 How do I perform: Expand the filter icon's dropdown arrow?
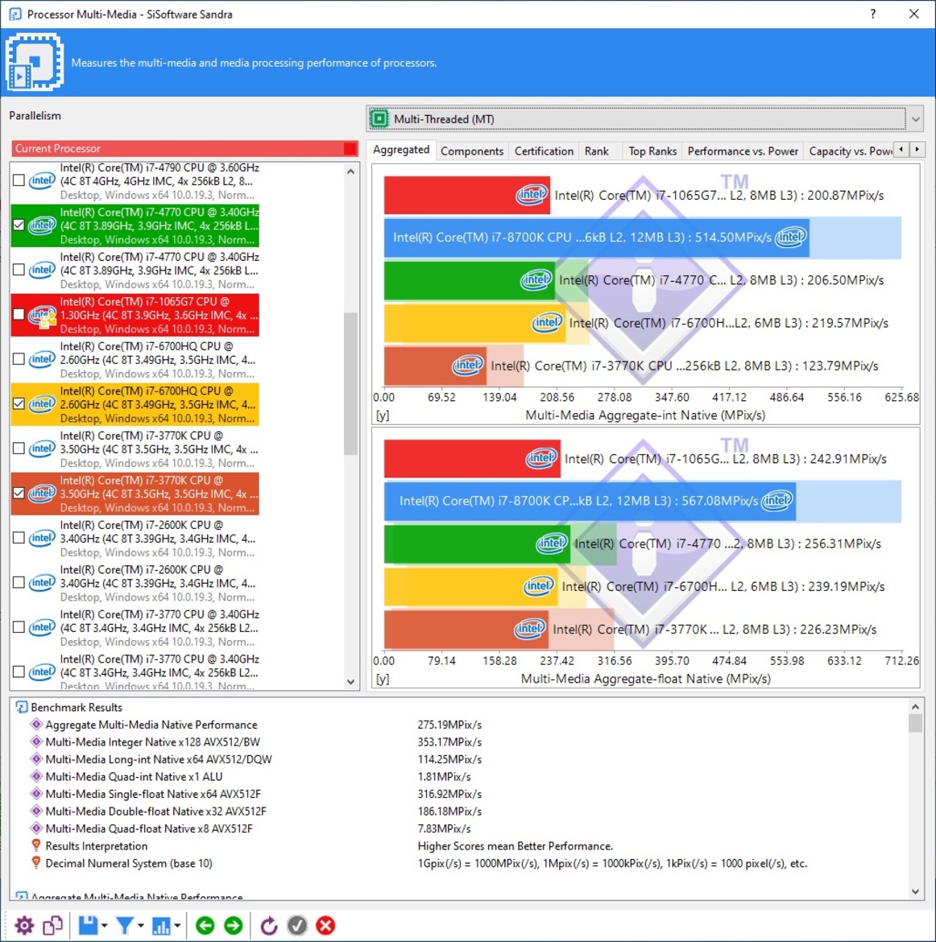pos(141,926)
